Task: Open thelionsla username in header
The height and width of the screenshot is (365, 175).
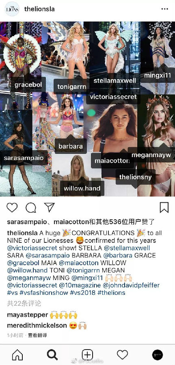Action: click(39, 9)
